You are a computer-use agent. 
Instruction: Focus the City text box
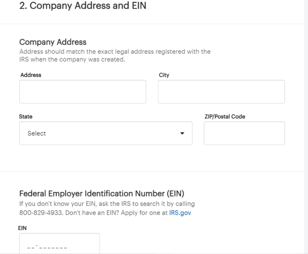(x=221, y=91)
